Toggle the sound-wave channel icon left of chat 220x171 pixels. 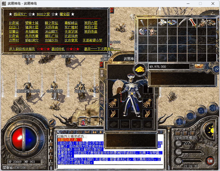tap(51, 138)
